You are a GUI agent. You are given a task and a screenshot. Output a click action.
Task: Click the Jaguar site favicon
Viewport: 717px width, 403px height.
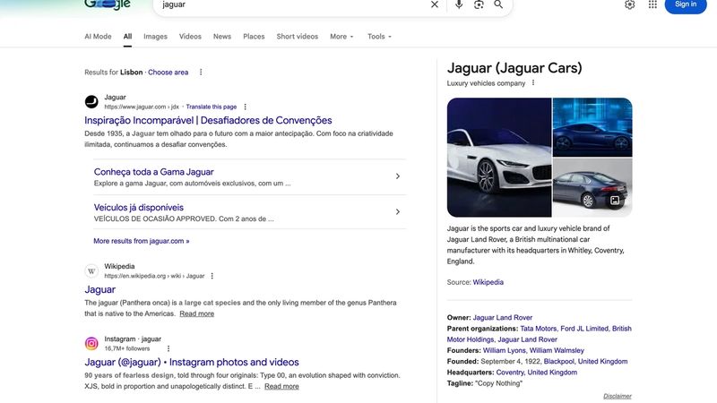coord(91,101)
